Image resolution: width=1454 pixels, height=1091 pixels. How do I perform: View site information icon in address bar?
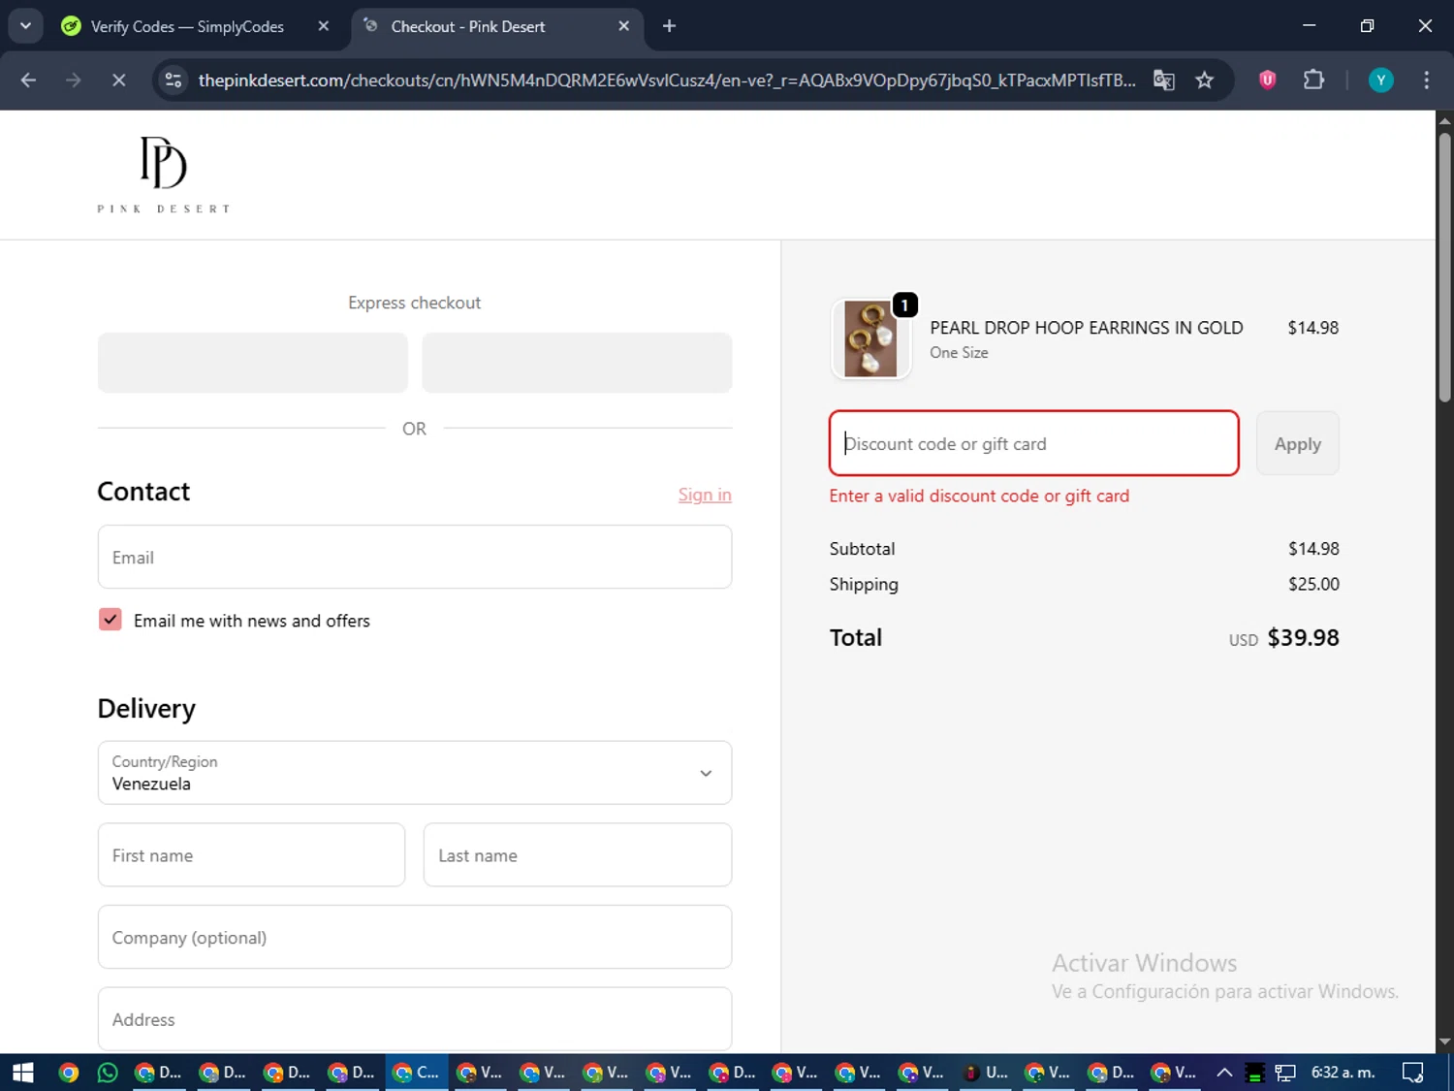174,80
